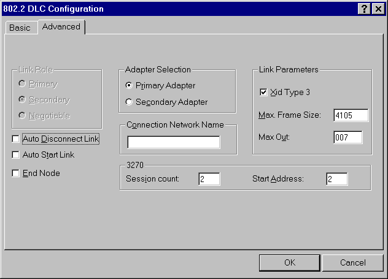388x279 pixels.
Task: Select the Start Address input field
Action: (x=336, y=179)
